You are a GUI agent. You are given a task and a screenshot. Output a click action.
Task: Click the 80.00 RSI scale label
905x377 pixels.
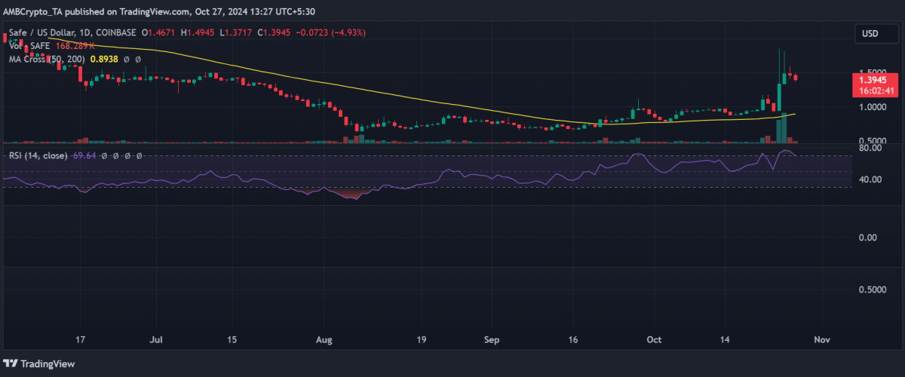(x=869, y=149)
